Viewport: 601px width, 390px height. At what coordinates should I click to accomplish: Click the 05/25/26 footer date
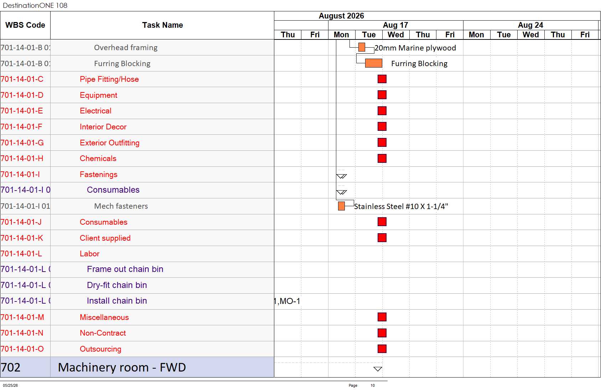pyautogui.click(x=10, y=385)
